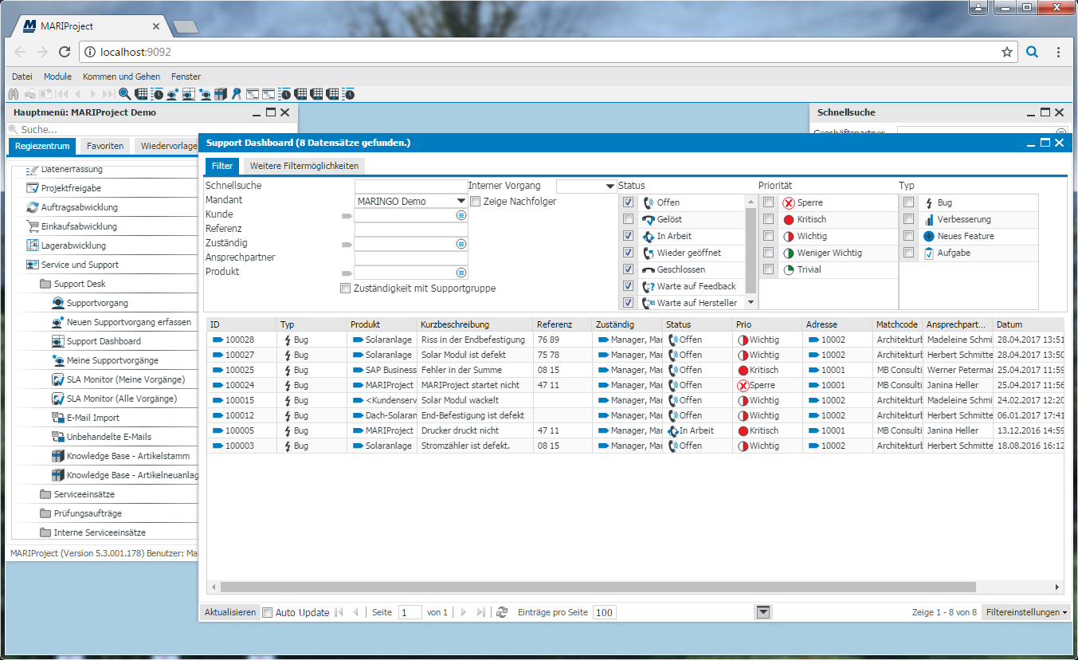Open Unbehandelte E-Mails entry
The image size is (1078, 660).
108,437
